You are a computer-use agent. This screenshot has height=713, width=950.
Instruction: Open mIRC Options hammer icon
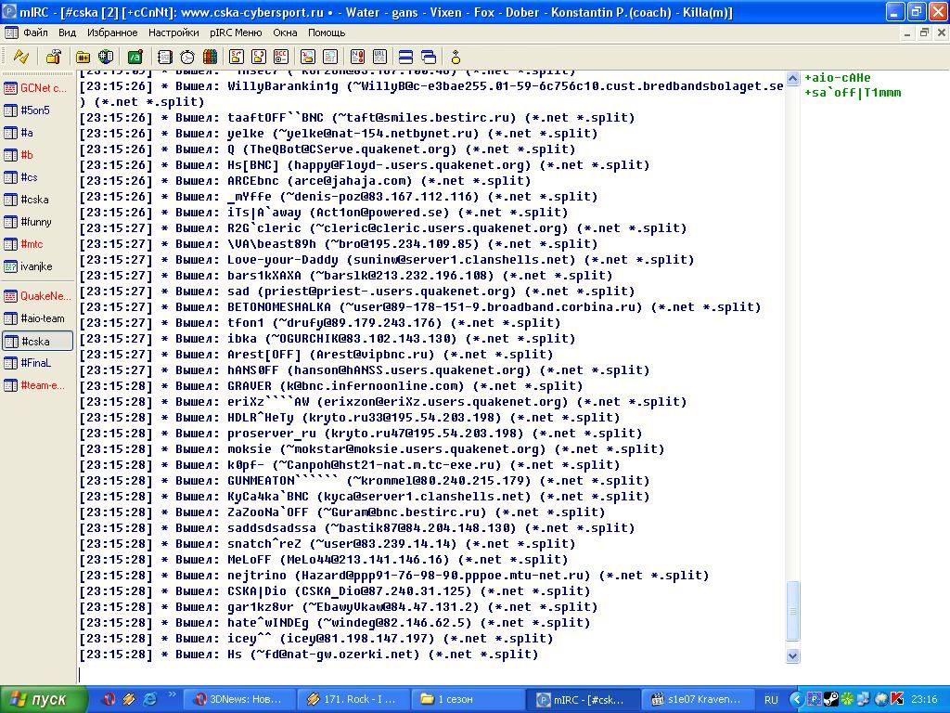pos(53,57)
